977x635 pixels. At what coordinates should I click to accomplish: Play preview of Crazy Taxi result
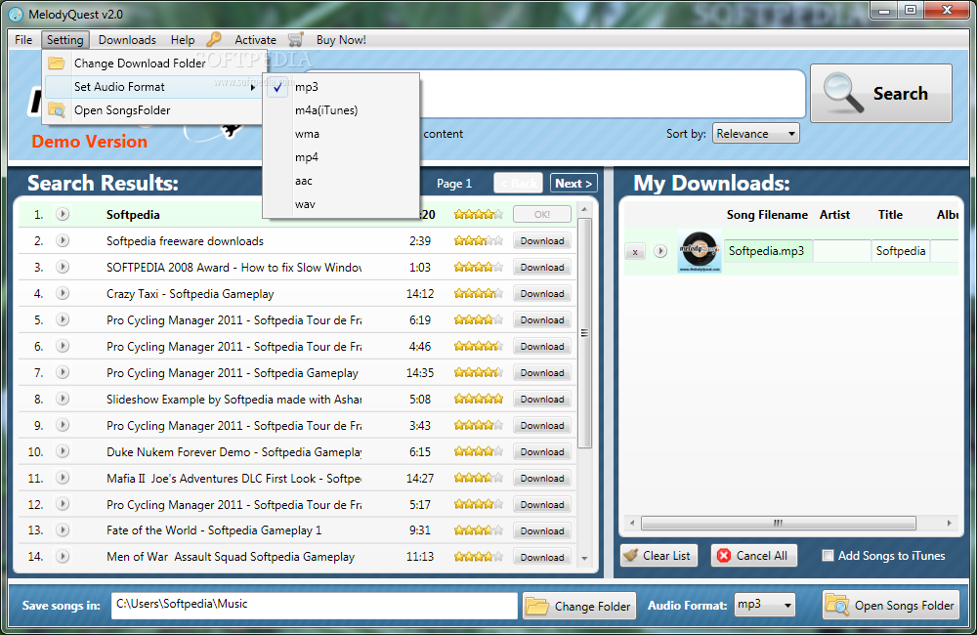click(63, 293)
